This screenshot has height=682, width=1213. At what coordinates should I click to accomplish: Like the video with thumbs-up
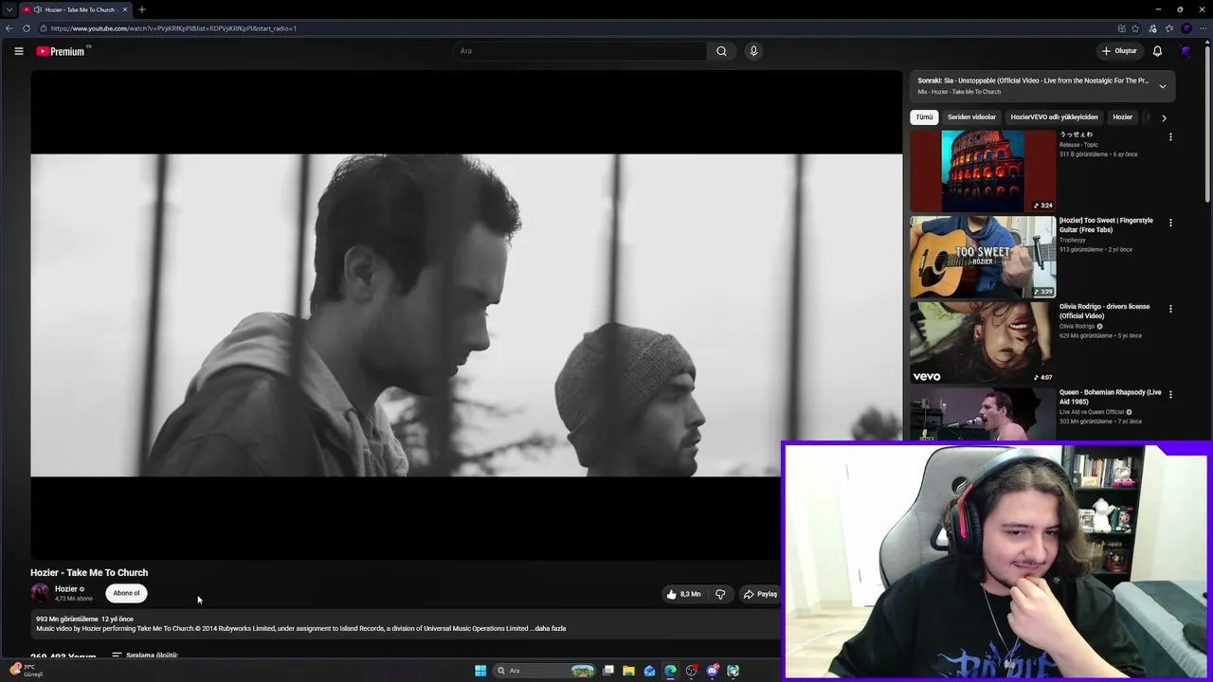684,594
